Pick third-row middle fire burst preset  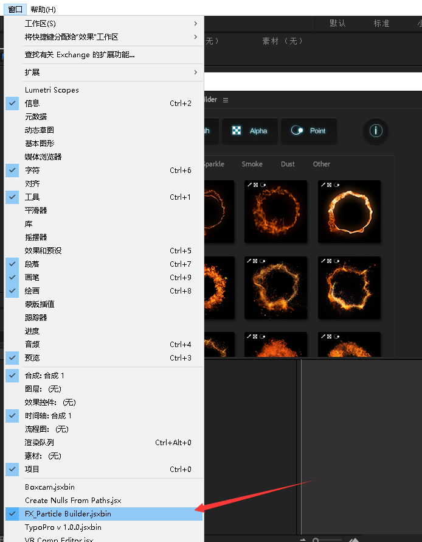coord(275,345)
